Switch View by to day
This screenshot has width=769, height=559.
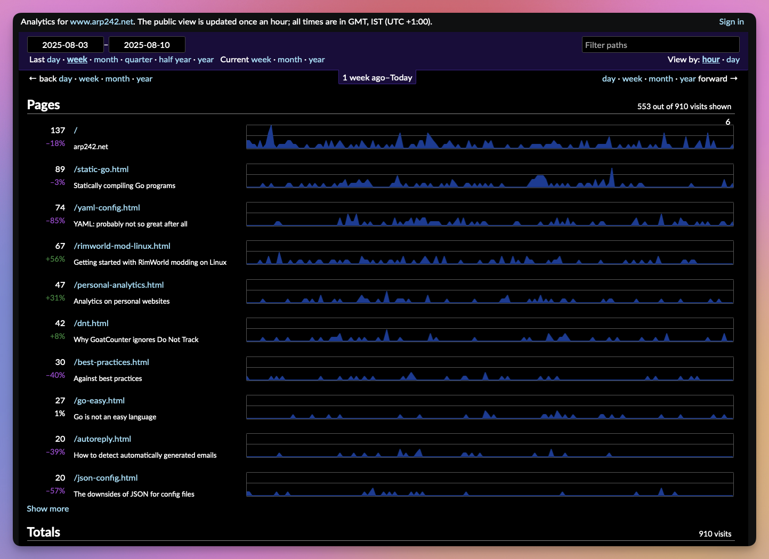[733, 60]
